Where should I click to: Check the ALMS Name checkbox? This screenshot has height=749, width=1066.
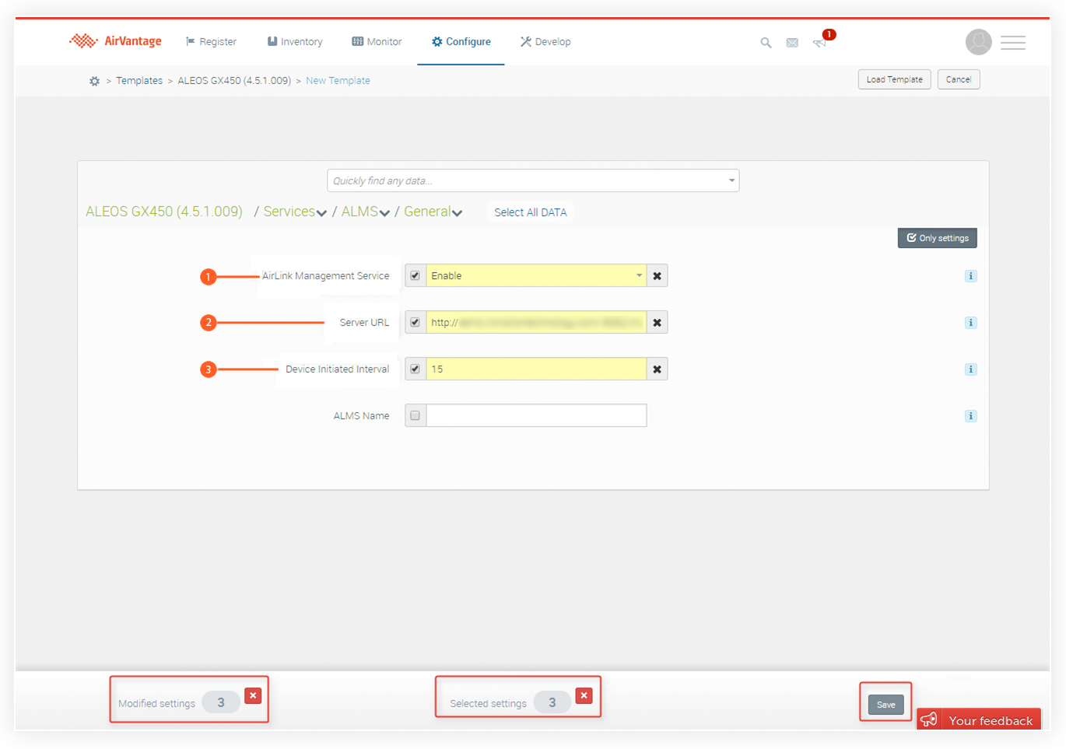pyautogui.click(x=415, y=416)
